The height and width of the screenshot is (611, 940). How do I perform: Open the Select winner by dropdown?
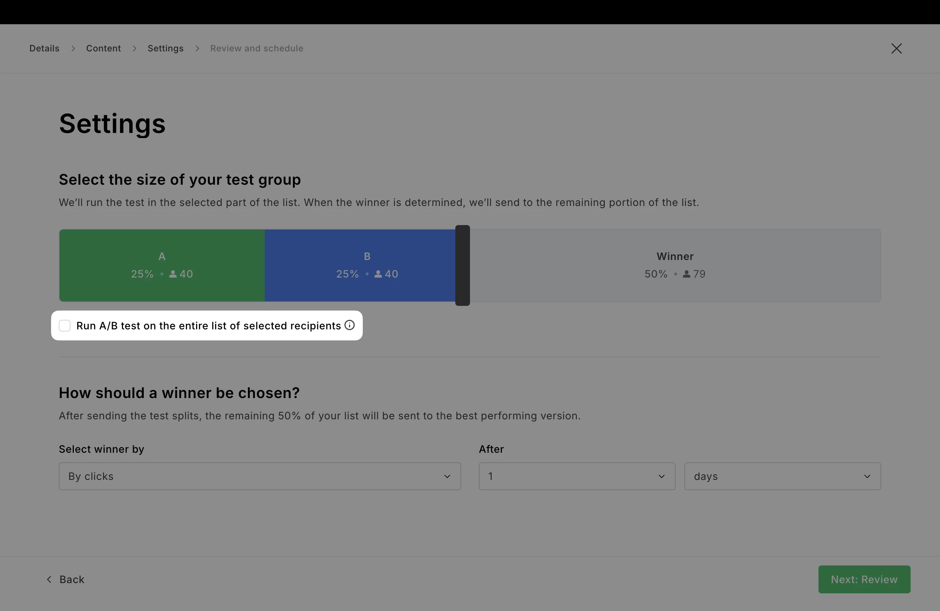point(260,476)
